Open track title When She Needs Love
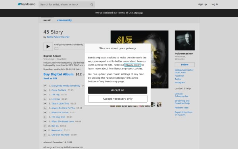Image resolution: width=238 pixels, height=149 pixels. 63,122
